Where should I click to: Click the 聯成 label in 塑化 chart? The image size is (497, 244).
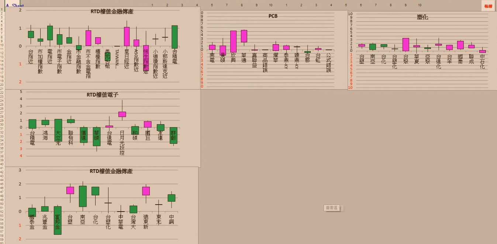[x=472, y=59]
